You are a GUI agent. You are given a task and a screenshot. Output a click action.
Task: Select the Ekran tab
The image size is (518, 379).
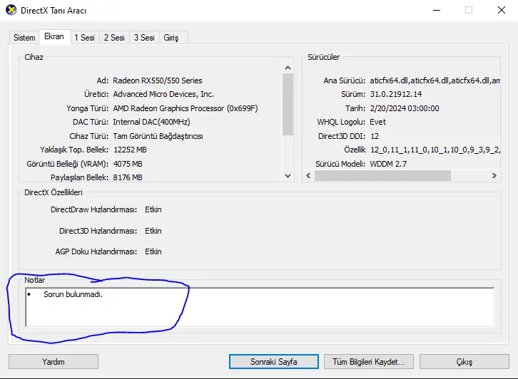click(54, 36)
